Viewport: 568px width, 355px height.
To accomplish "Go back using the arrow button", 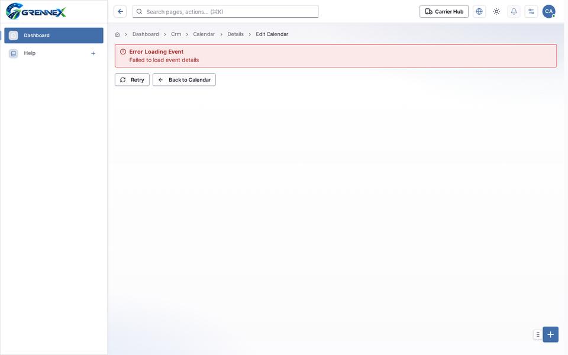I will 120,12.
